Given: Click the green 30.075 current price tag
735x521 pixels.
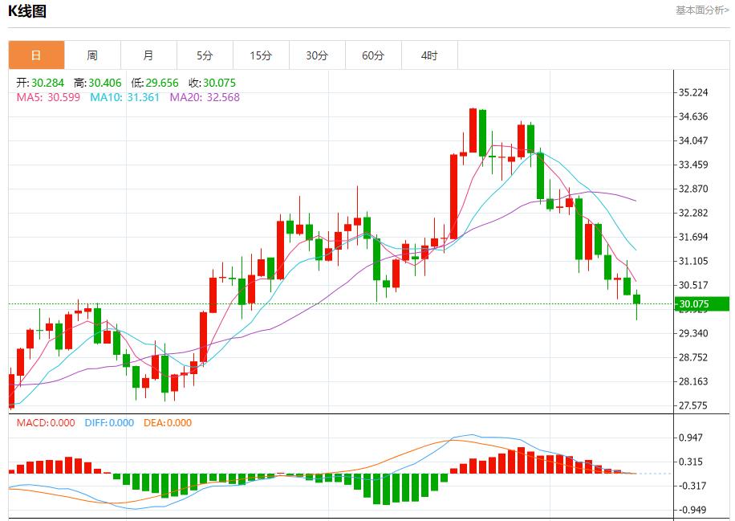Looking at the screenshot, I should 701,303.
